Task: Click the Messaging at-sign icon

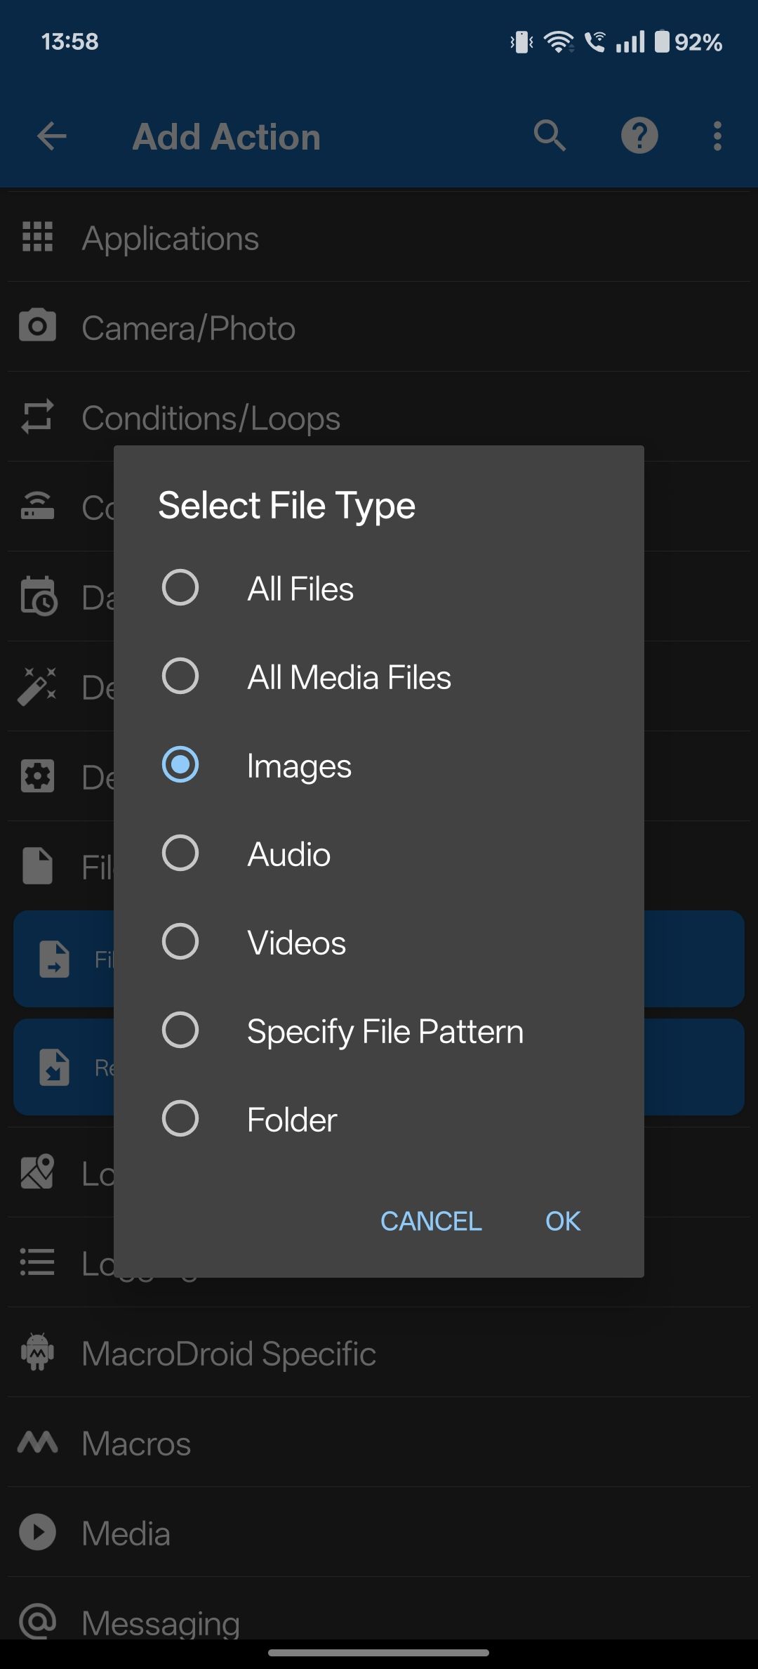Action: coord(38,1621)
